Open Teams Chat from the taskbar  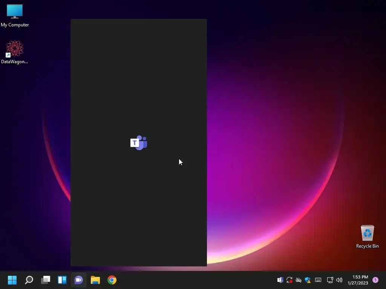click(78, 280)
